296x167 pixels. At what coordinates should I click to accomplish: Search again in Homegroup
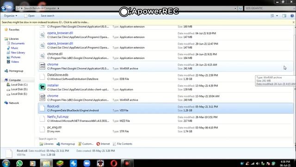click(x=66, y=144)
